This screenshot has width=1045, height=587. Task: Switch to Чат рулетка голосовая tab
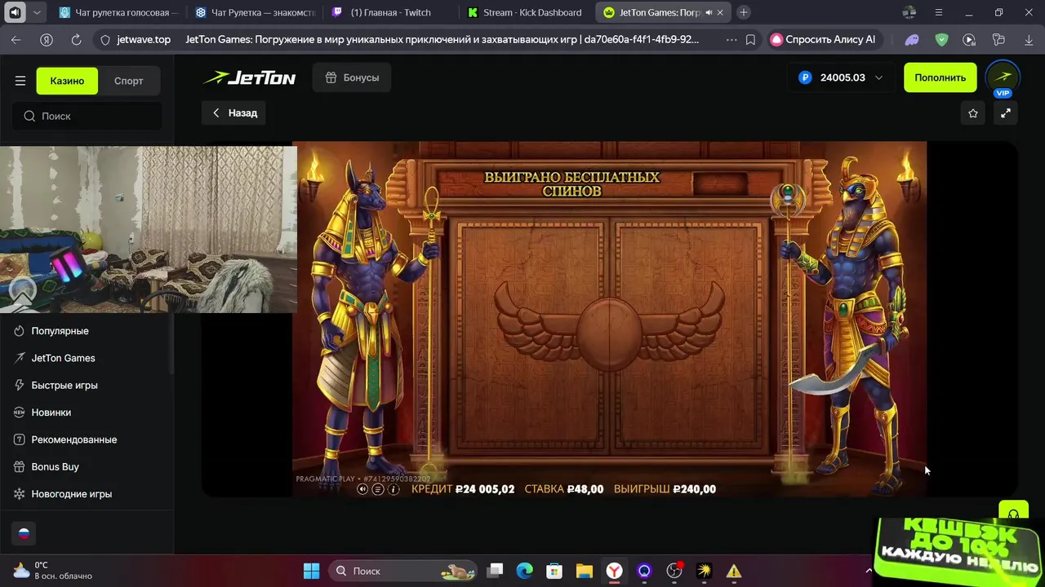tap(119, 12)
